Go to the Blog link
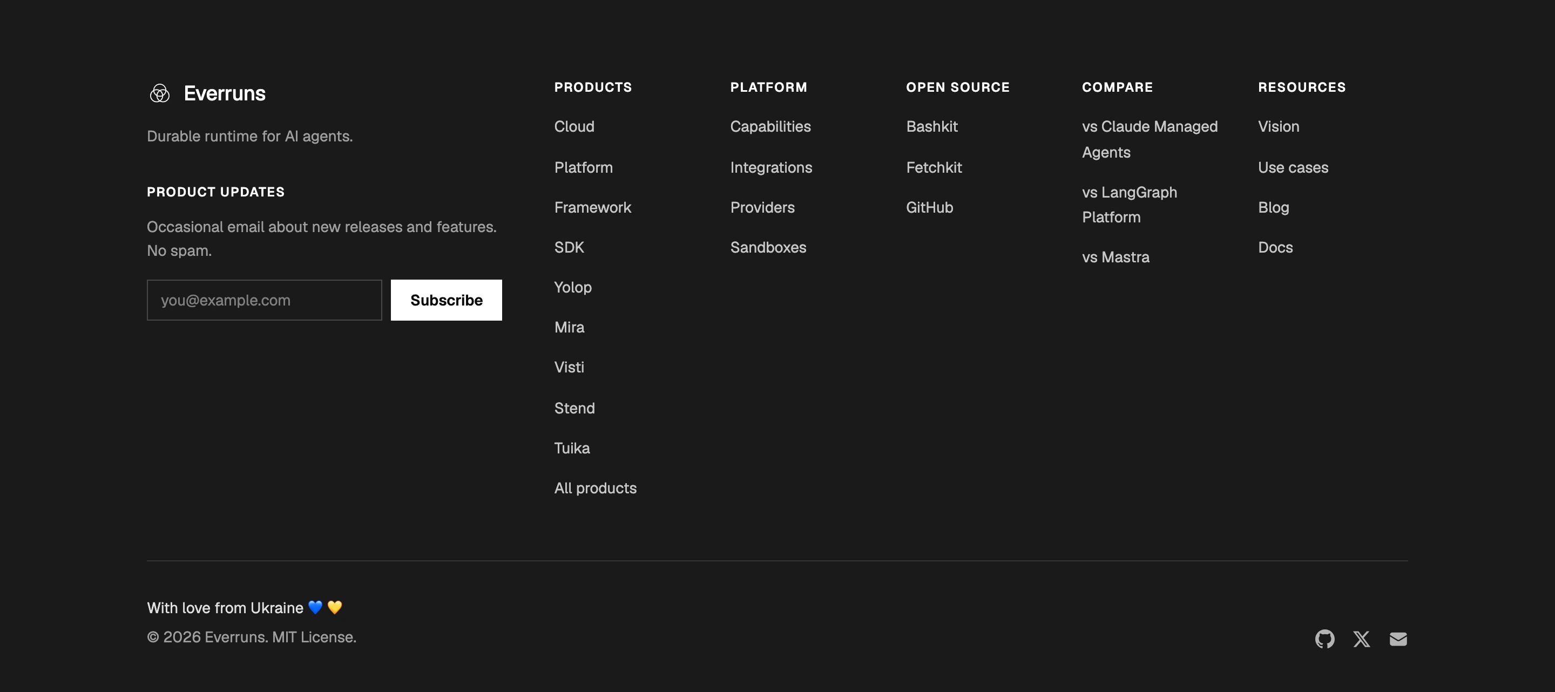The image size is (1555, 692). pyautogui.click(x=1273, y=207)
